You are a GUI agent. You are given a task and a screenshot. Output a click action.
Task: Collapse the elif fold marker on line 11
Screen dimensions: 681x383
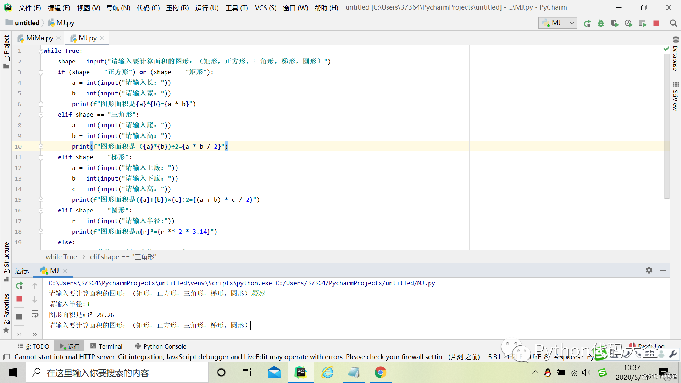click(x=41, y=157)
